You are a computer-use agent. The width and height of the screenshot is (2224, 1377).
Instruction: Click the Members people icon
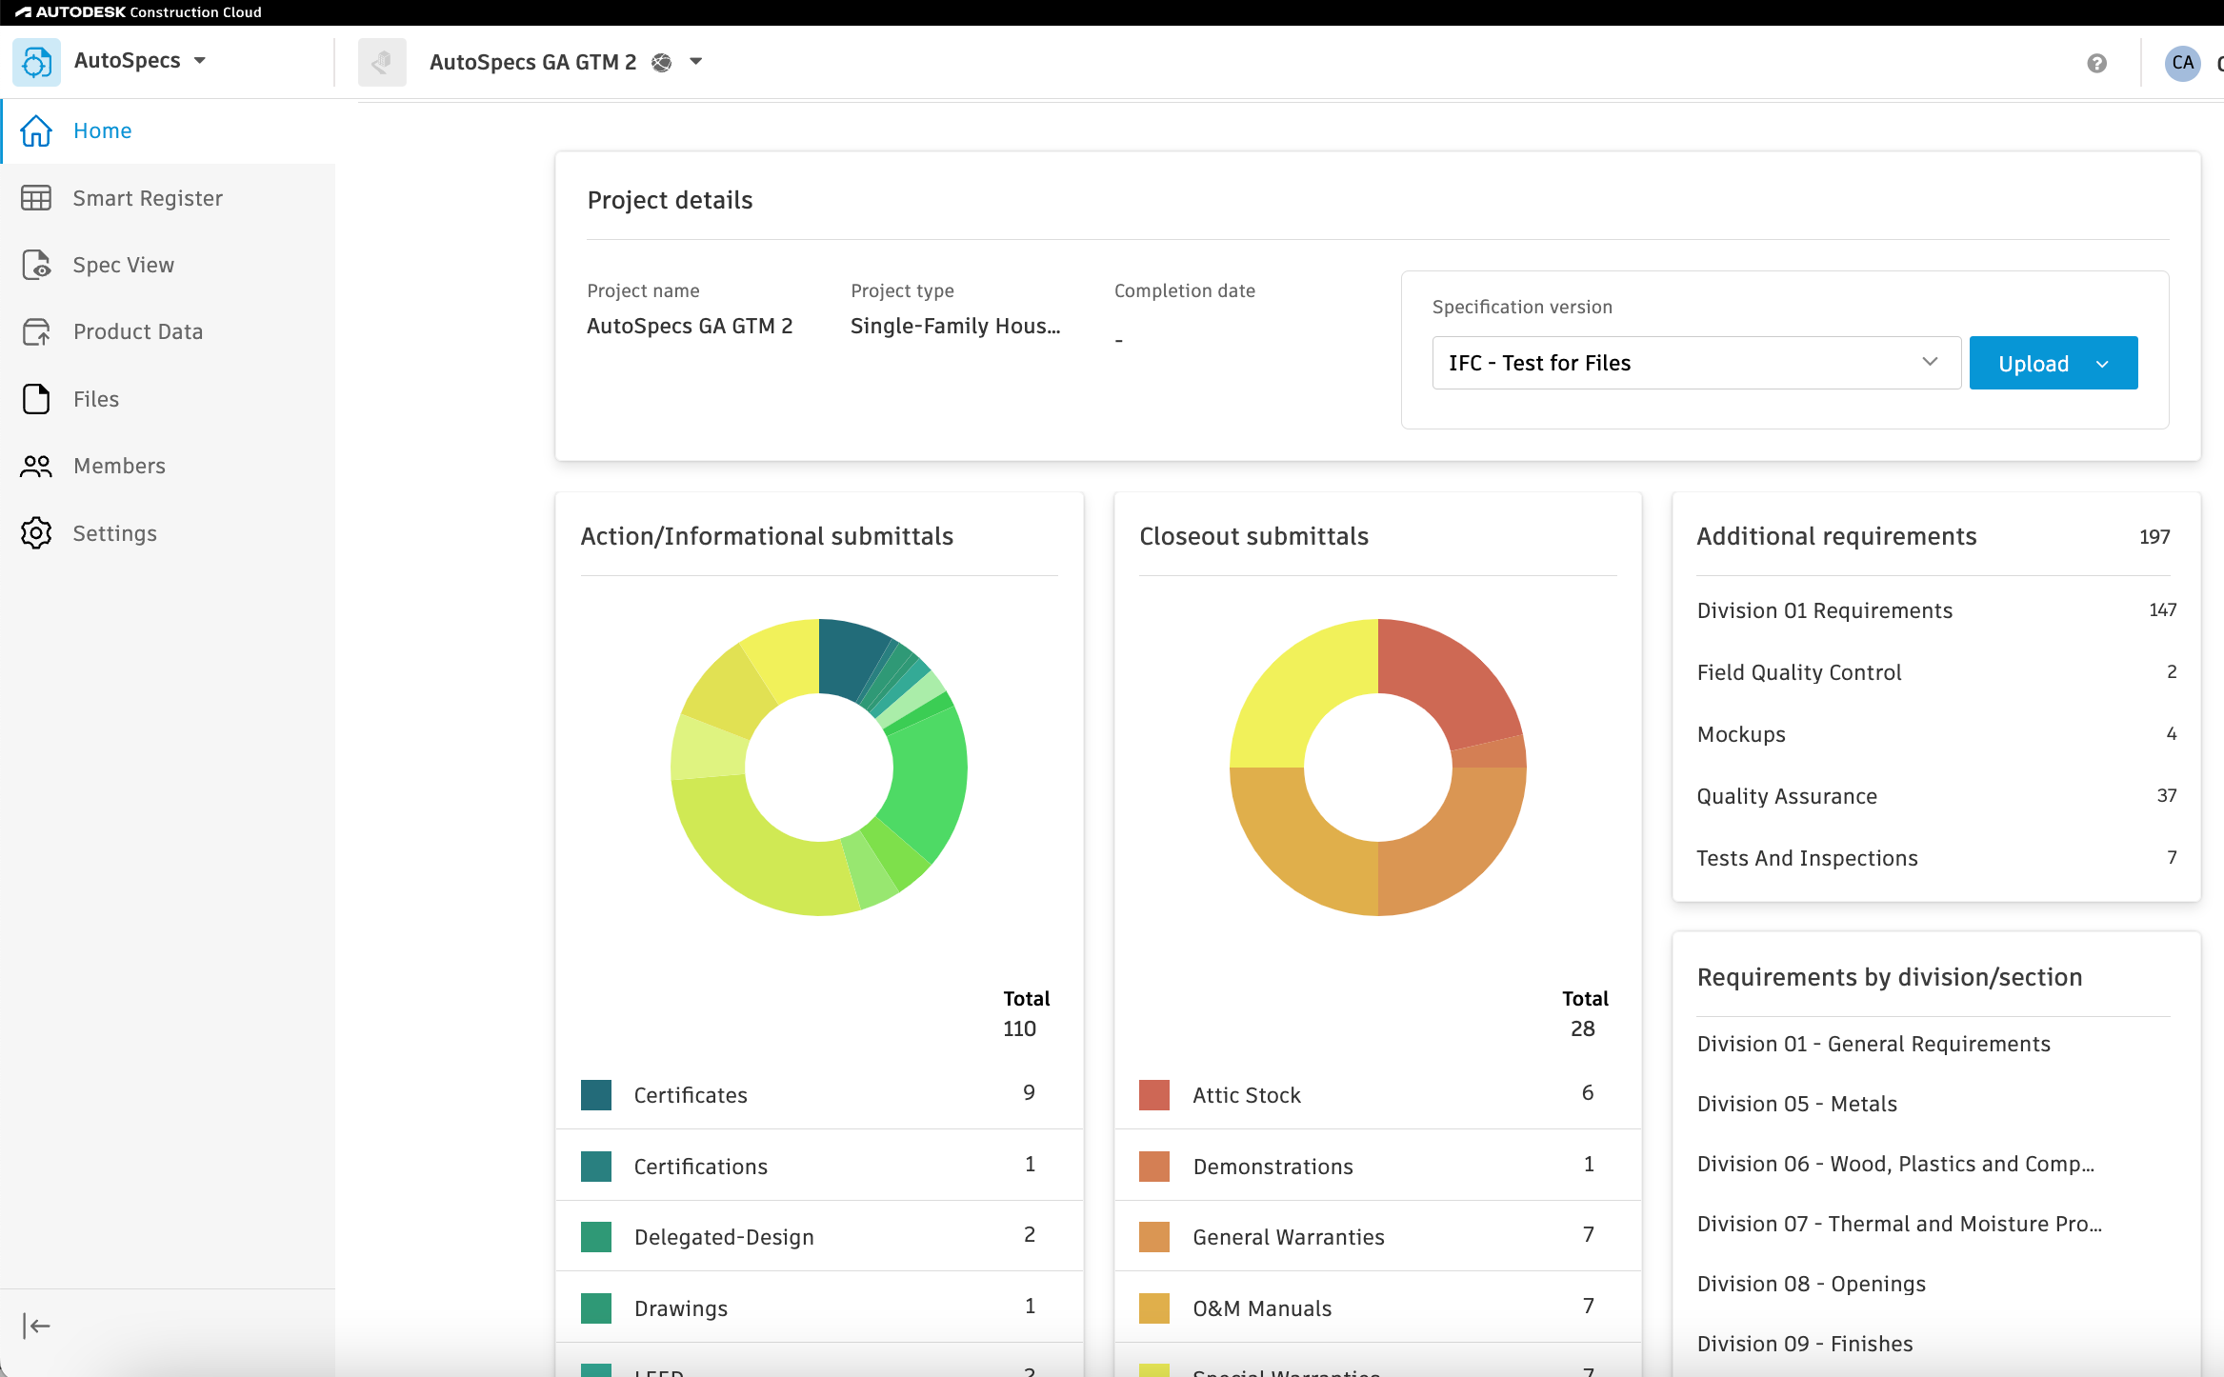tap(36, 466)
